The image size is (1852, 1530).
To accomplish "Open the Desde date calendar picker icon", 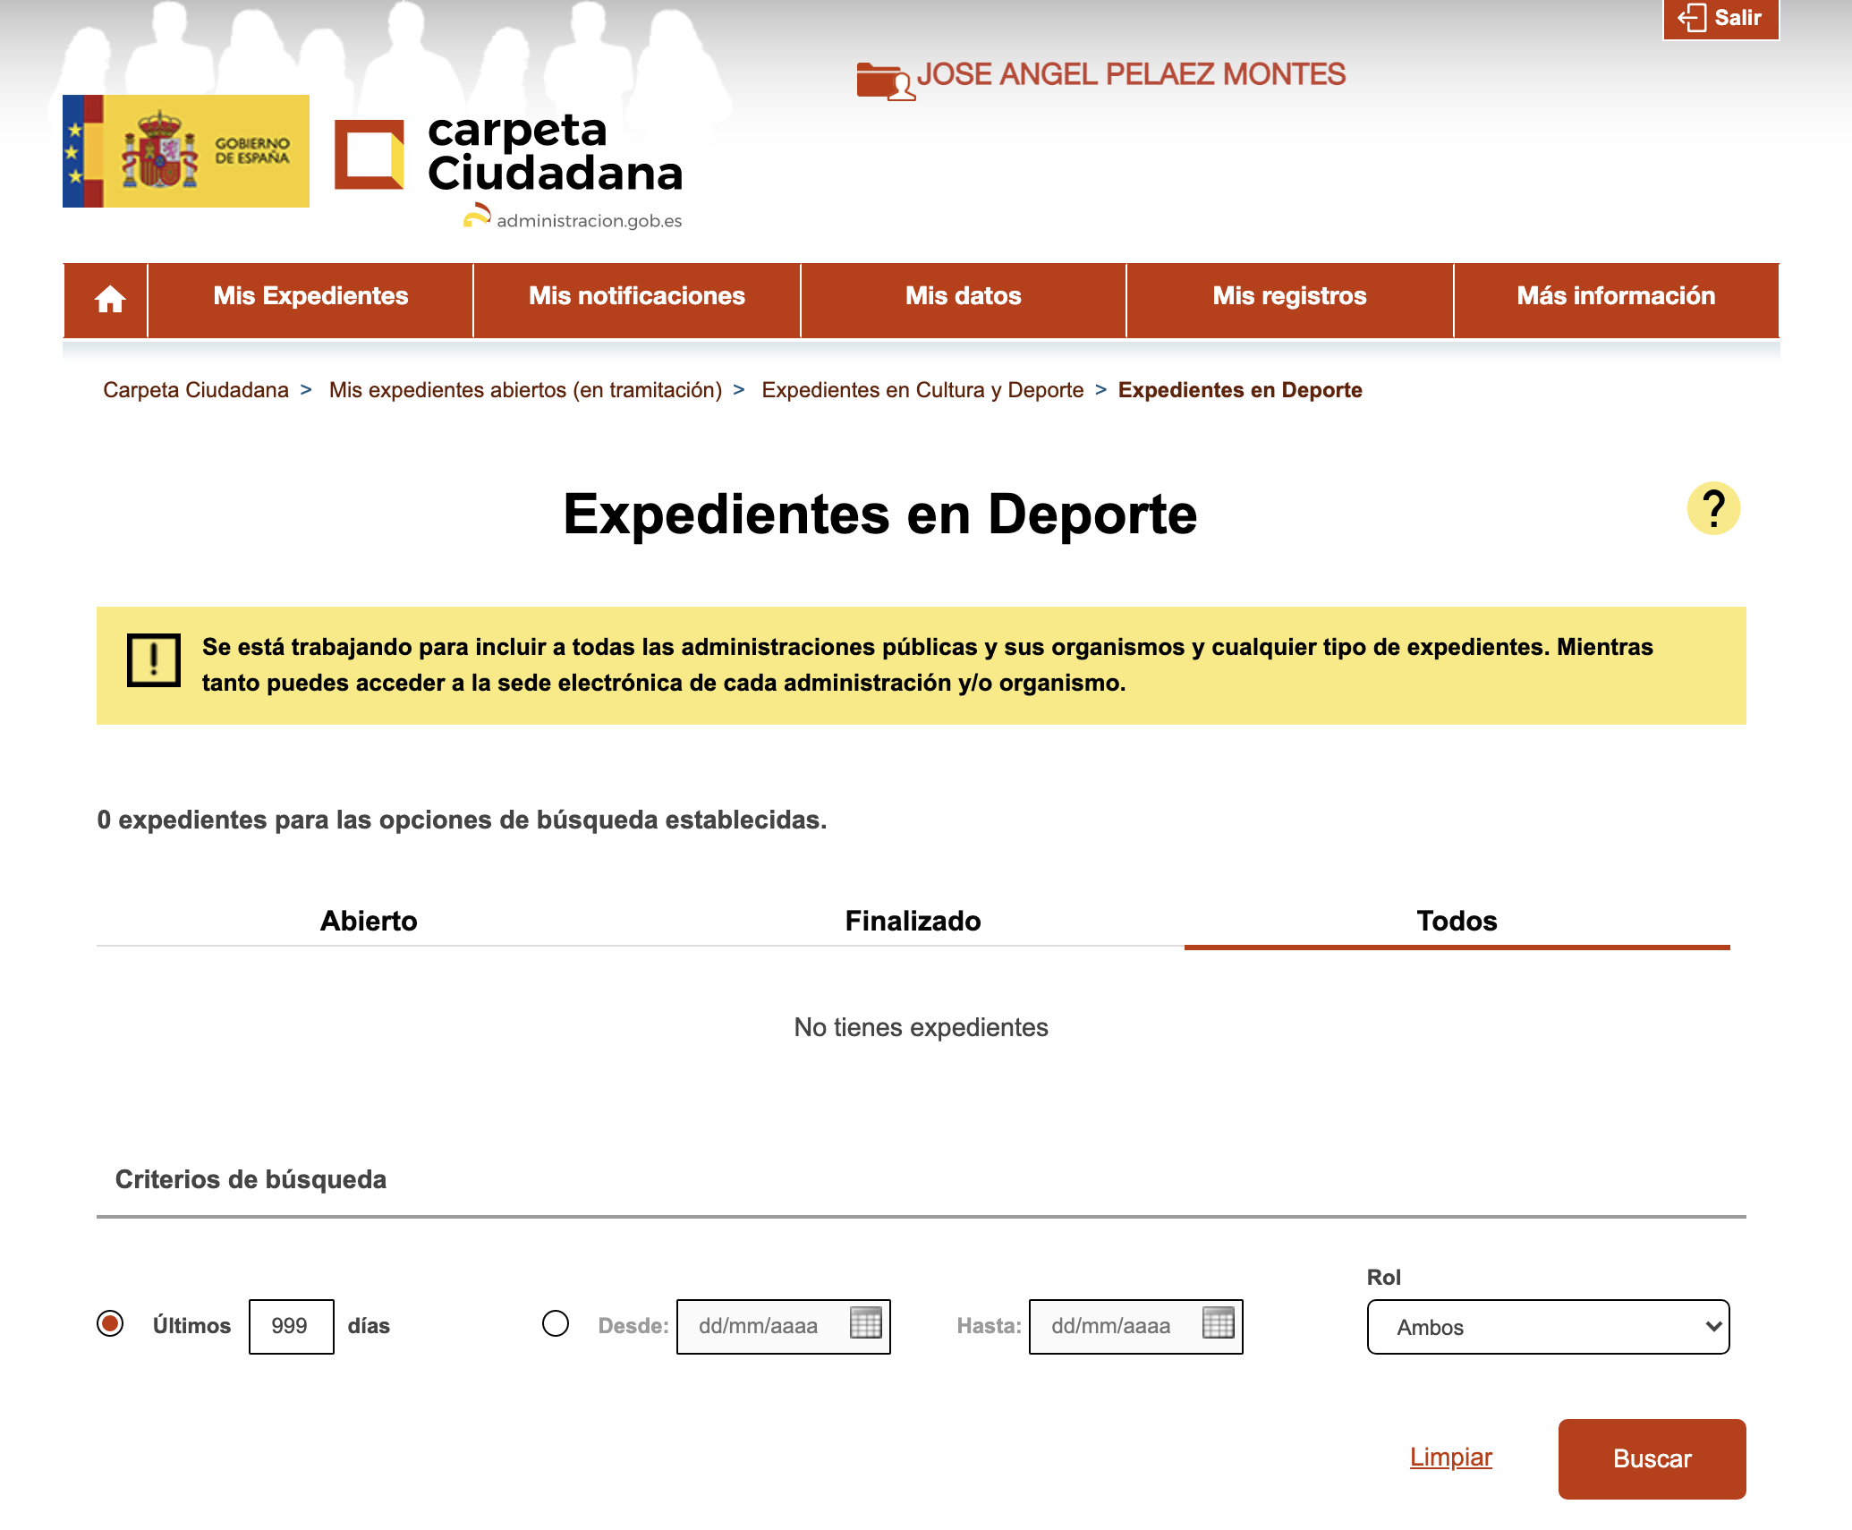I will point(865,1323).
